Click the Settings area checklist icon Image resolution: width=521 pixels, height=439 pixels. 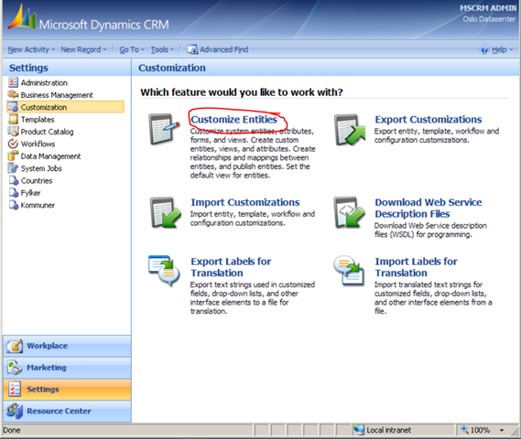pyautogui.click(x=15, y=389)
